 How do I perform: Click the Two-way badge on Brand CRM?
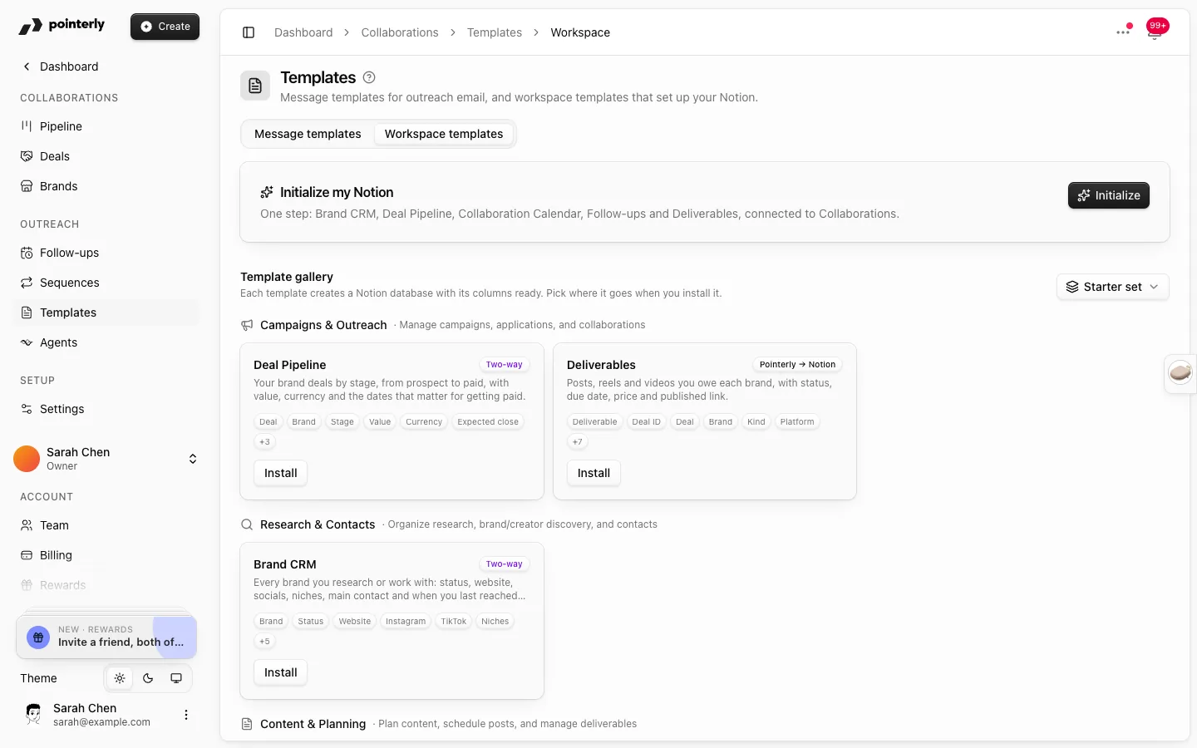coord(505,564)
